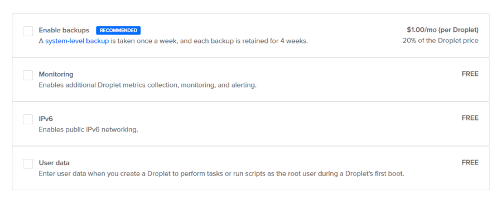The image size is (502, 203).
Task: Click the user data first boot description
Action: [221, 174]
